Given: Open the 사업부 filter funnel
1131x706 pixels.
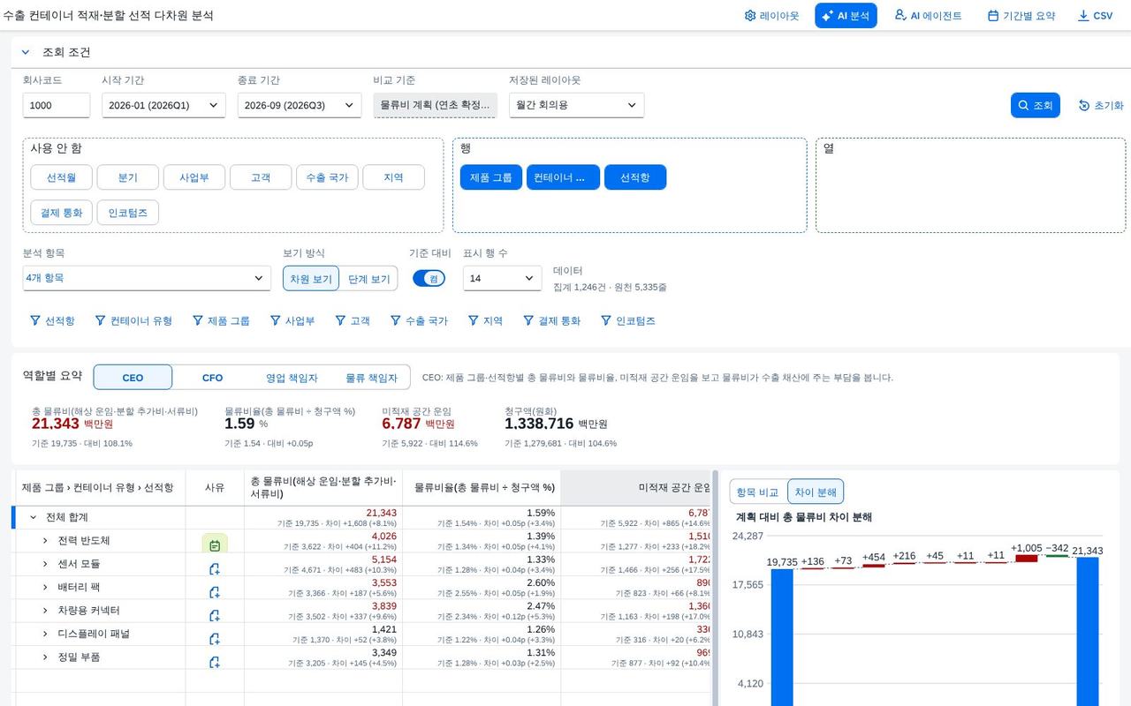Looking at the screenshot, I should pos(293,321).
